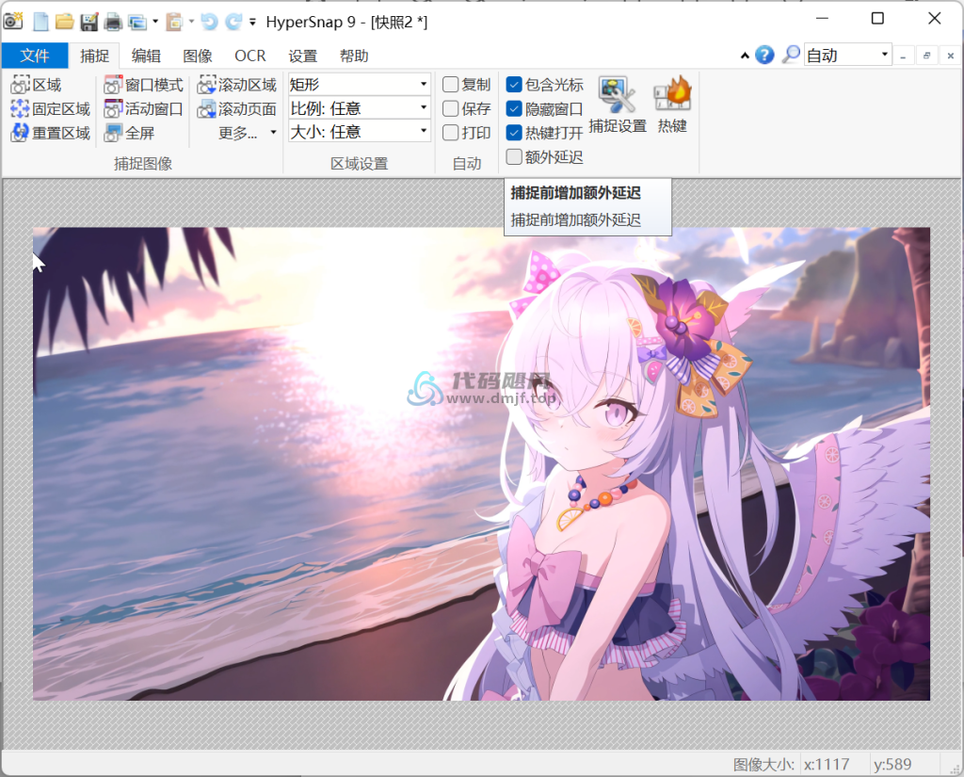The width and height of the screenshot is (964, 777).
Task: Click the 捕捉图像 group label
Action: click(143, 164)
